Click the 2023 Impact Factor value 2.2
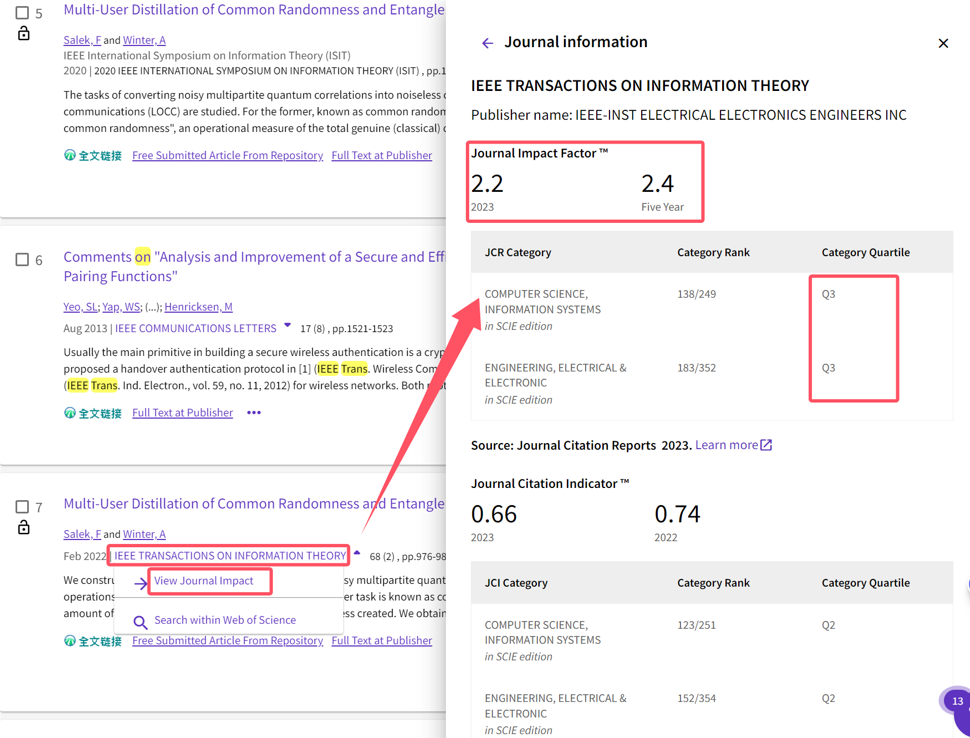Screen dimensions: 970x738 487,184
